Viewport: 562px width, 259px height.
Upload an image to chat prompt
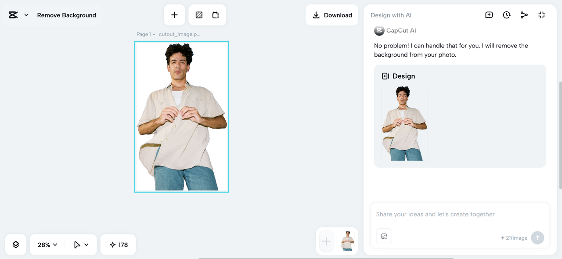pyautogui.click(x=384, y=236)
